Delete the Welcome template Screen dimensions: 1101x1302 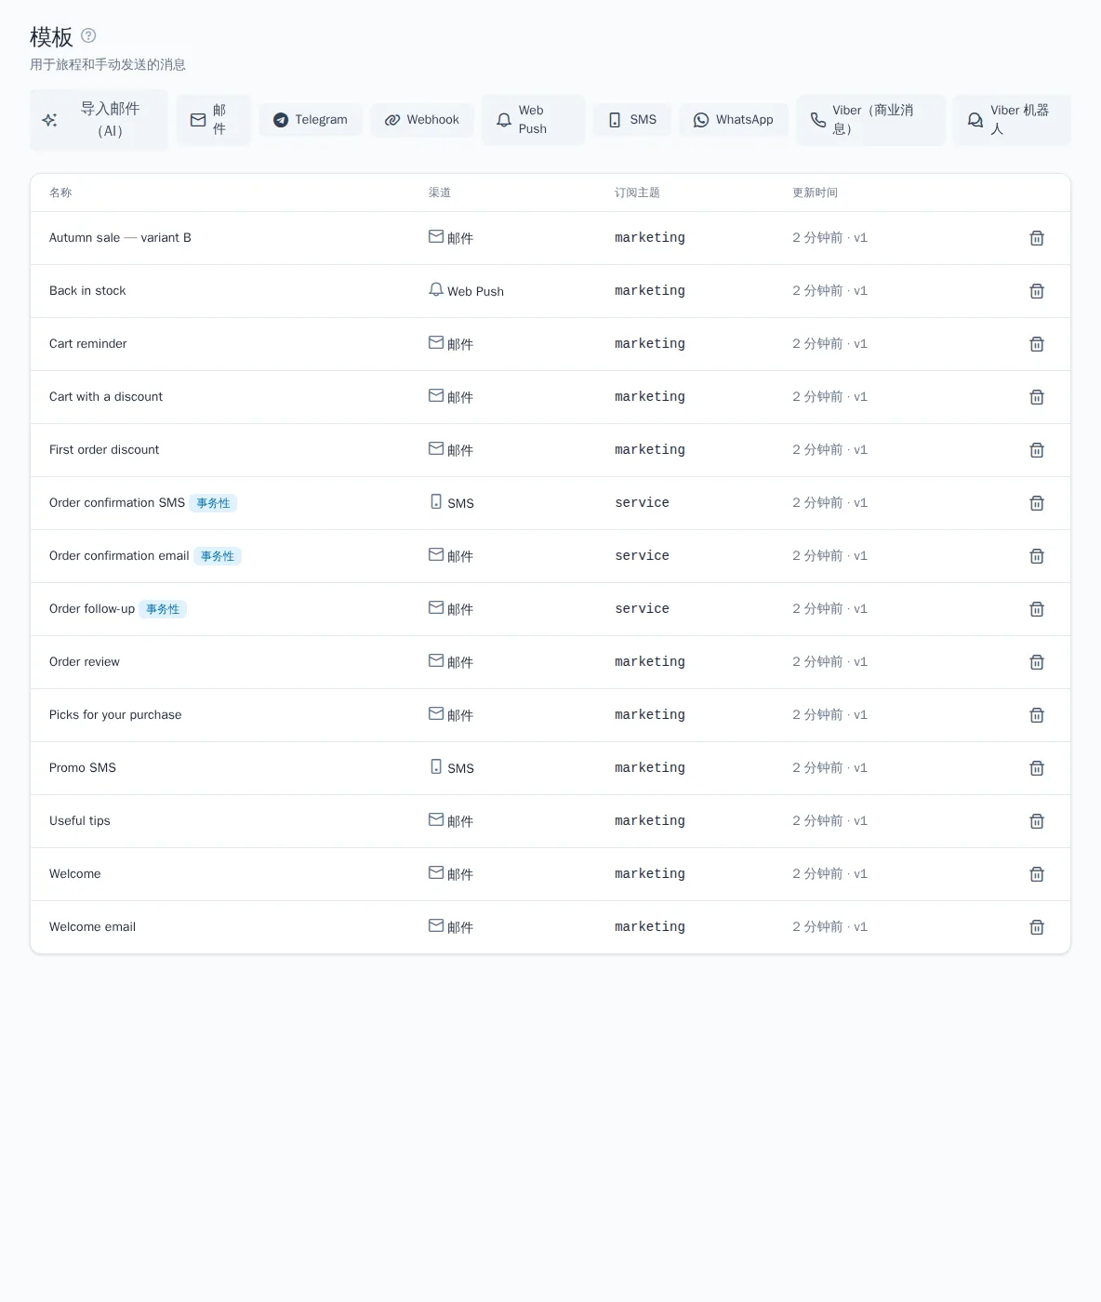(x=1037, y=874)
